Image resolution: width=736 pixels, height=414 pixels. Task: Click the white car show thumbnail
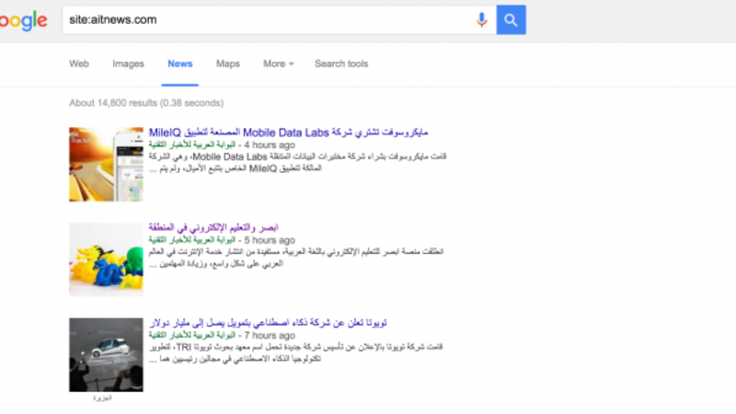click(106, 355)
